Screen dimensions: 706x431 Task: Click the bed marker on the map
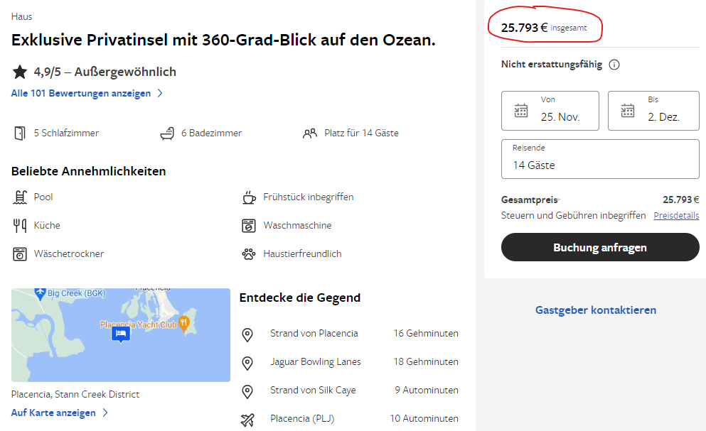coord(121,333)
